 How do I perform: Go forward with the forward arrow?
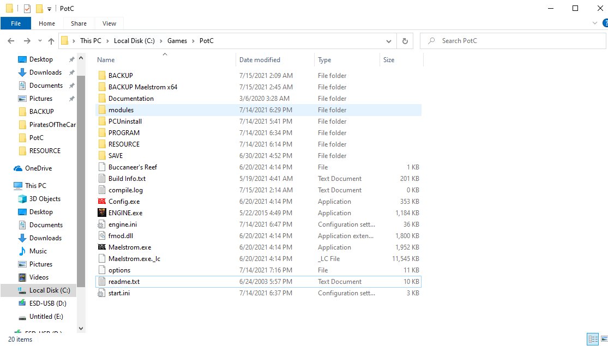(x=27, y=41)
